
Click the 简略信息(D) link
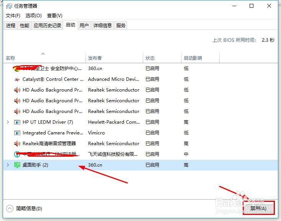(x=29, y=208)
